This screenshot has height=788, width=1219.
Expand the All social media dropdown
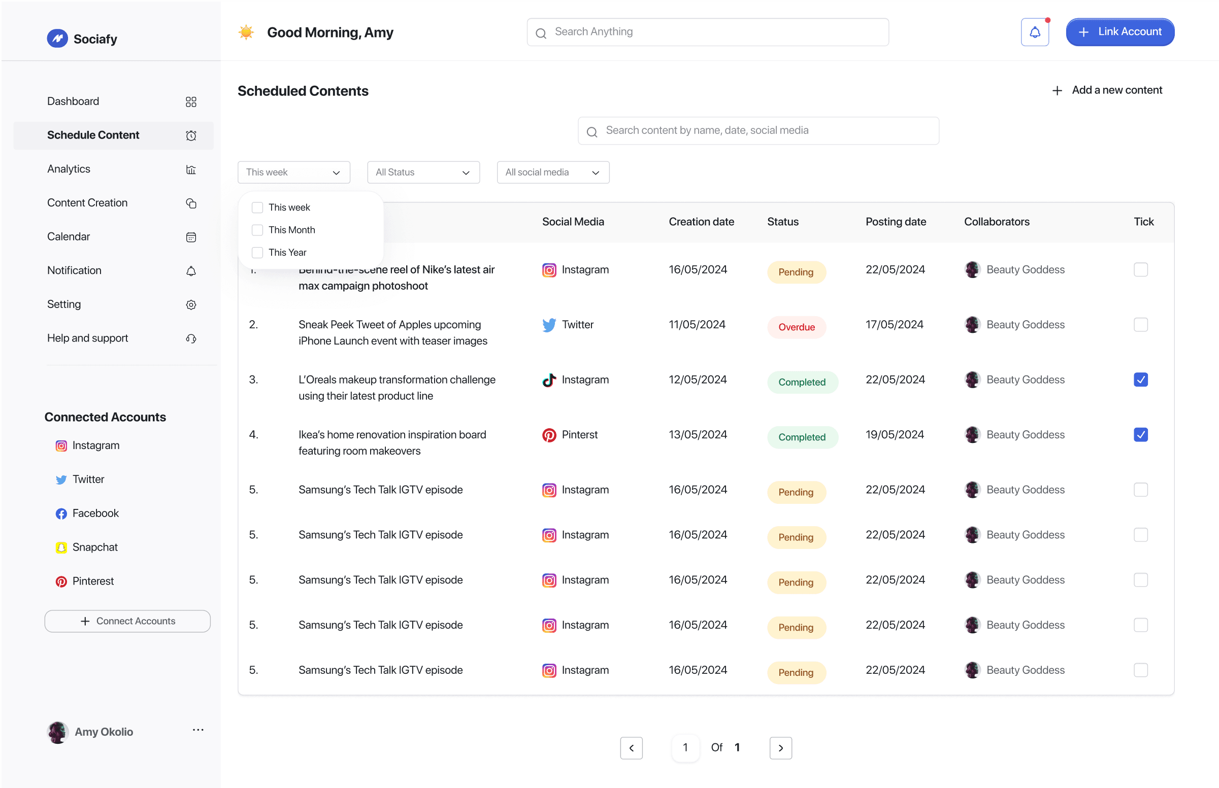point(552,173)
